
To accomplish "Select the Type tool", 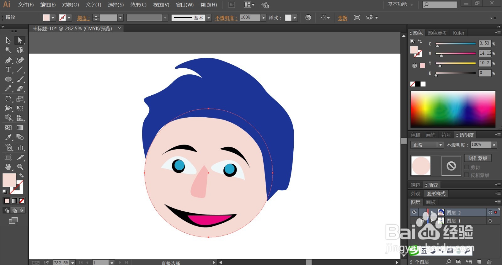I will 8,70.
